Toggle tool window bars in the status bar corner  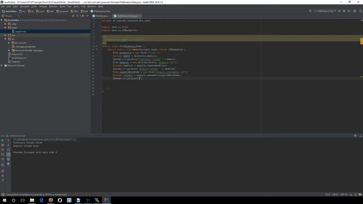click(3, 194)
